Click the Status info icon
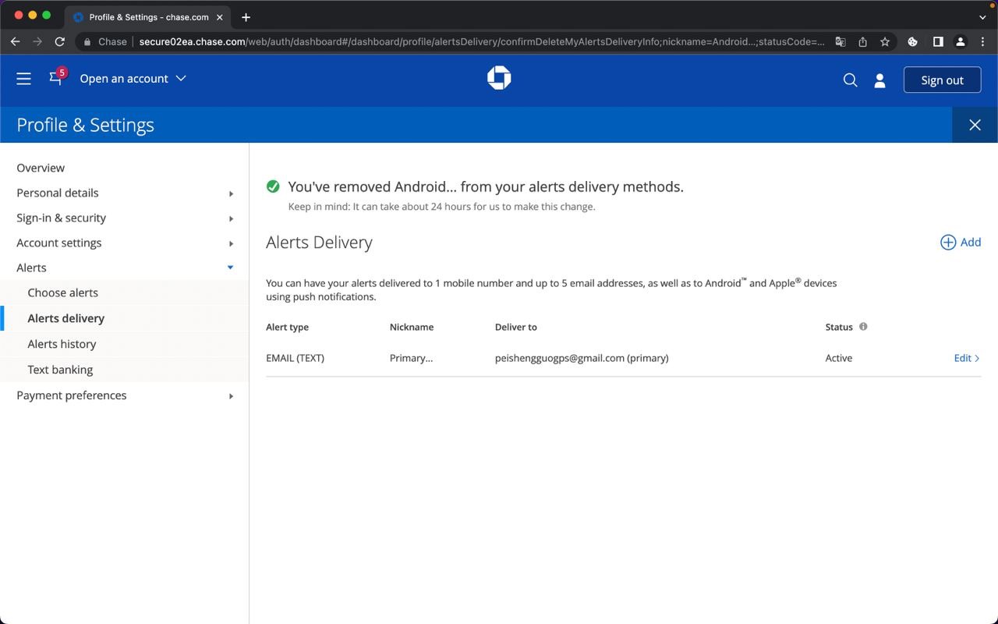998x624 pixels. tap(863, 327)
